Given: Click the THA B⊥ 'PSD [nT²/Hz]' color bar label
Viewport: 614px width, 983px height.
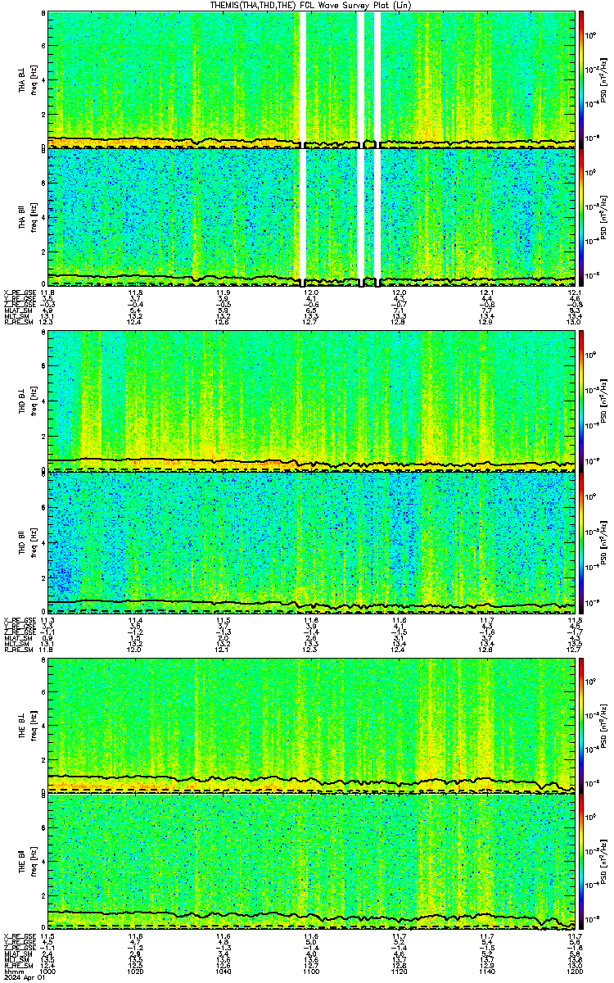Looking at the screenshot, I should click(603, 79).
